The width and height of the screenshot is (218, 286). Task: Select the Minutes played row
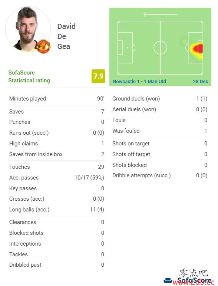tap(56, 99)
